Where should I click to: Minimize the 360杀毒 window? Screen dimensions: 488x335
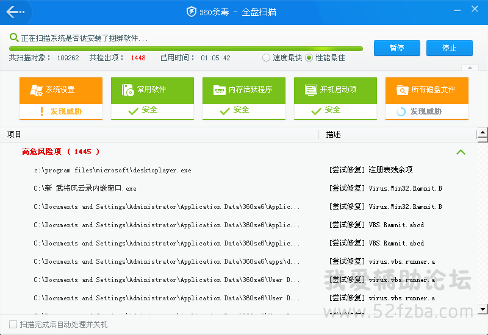tap(457, 10)
